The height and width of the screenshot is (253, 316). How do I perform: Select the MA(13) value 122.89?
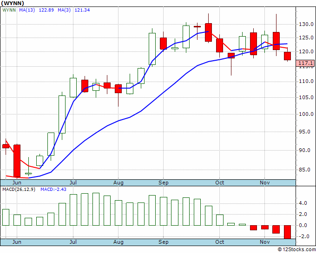tap(46, 10)
